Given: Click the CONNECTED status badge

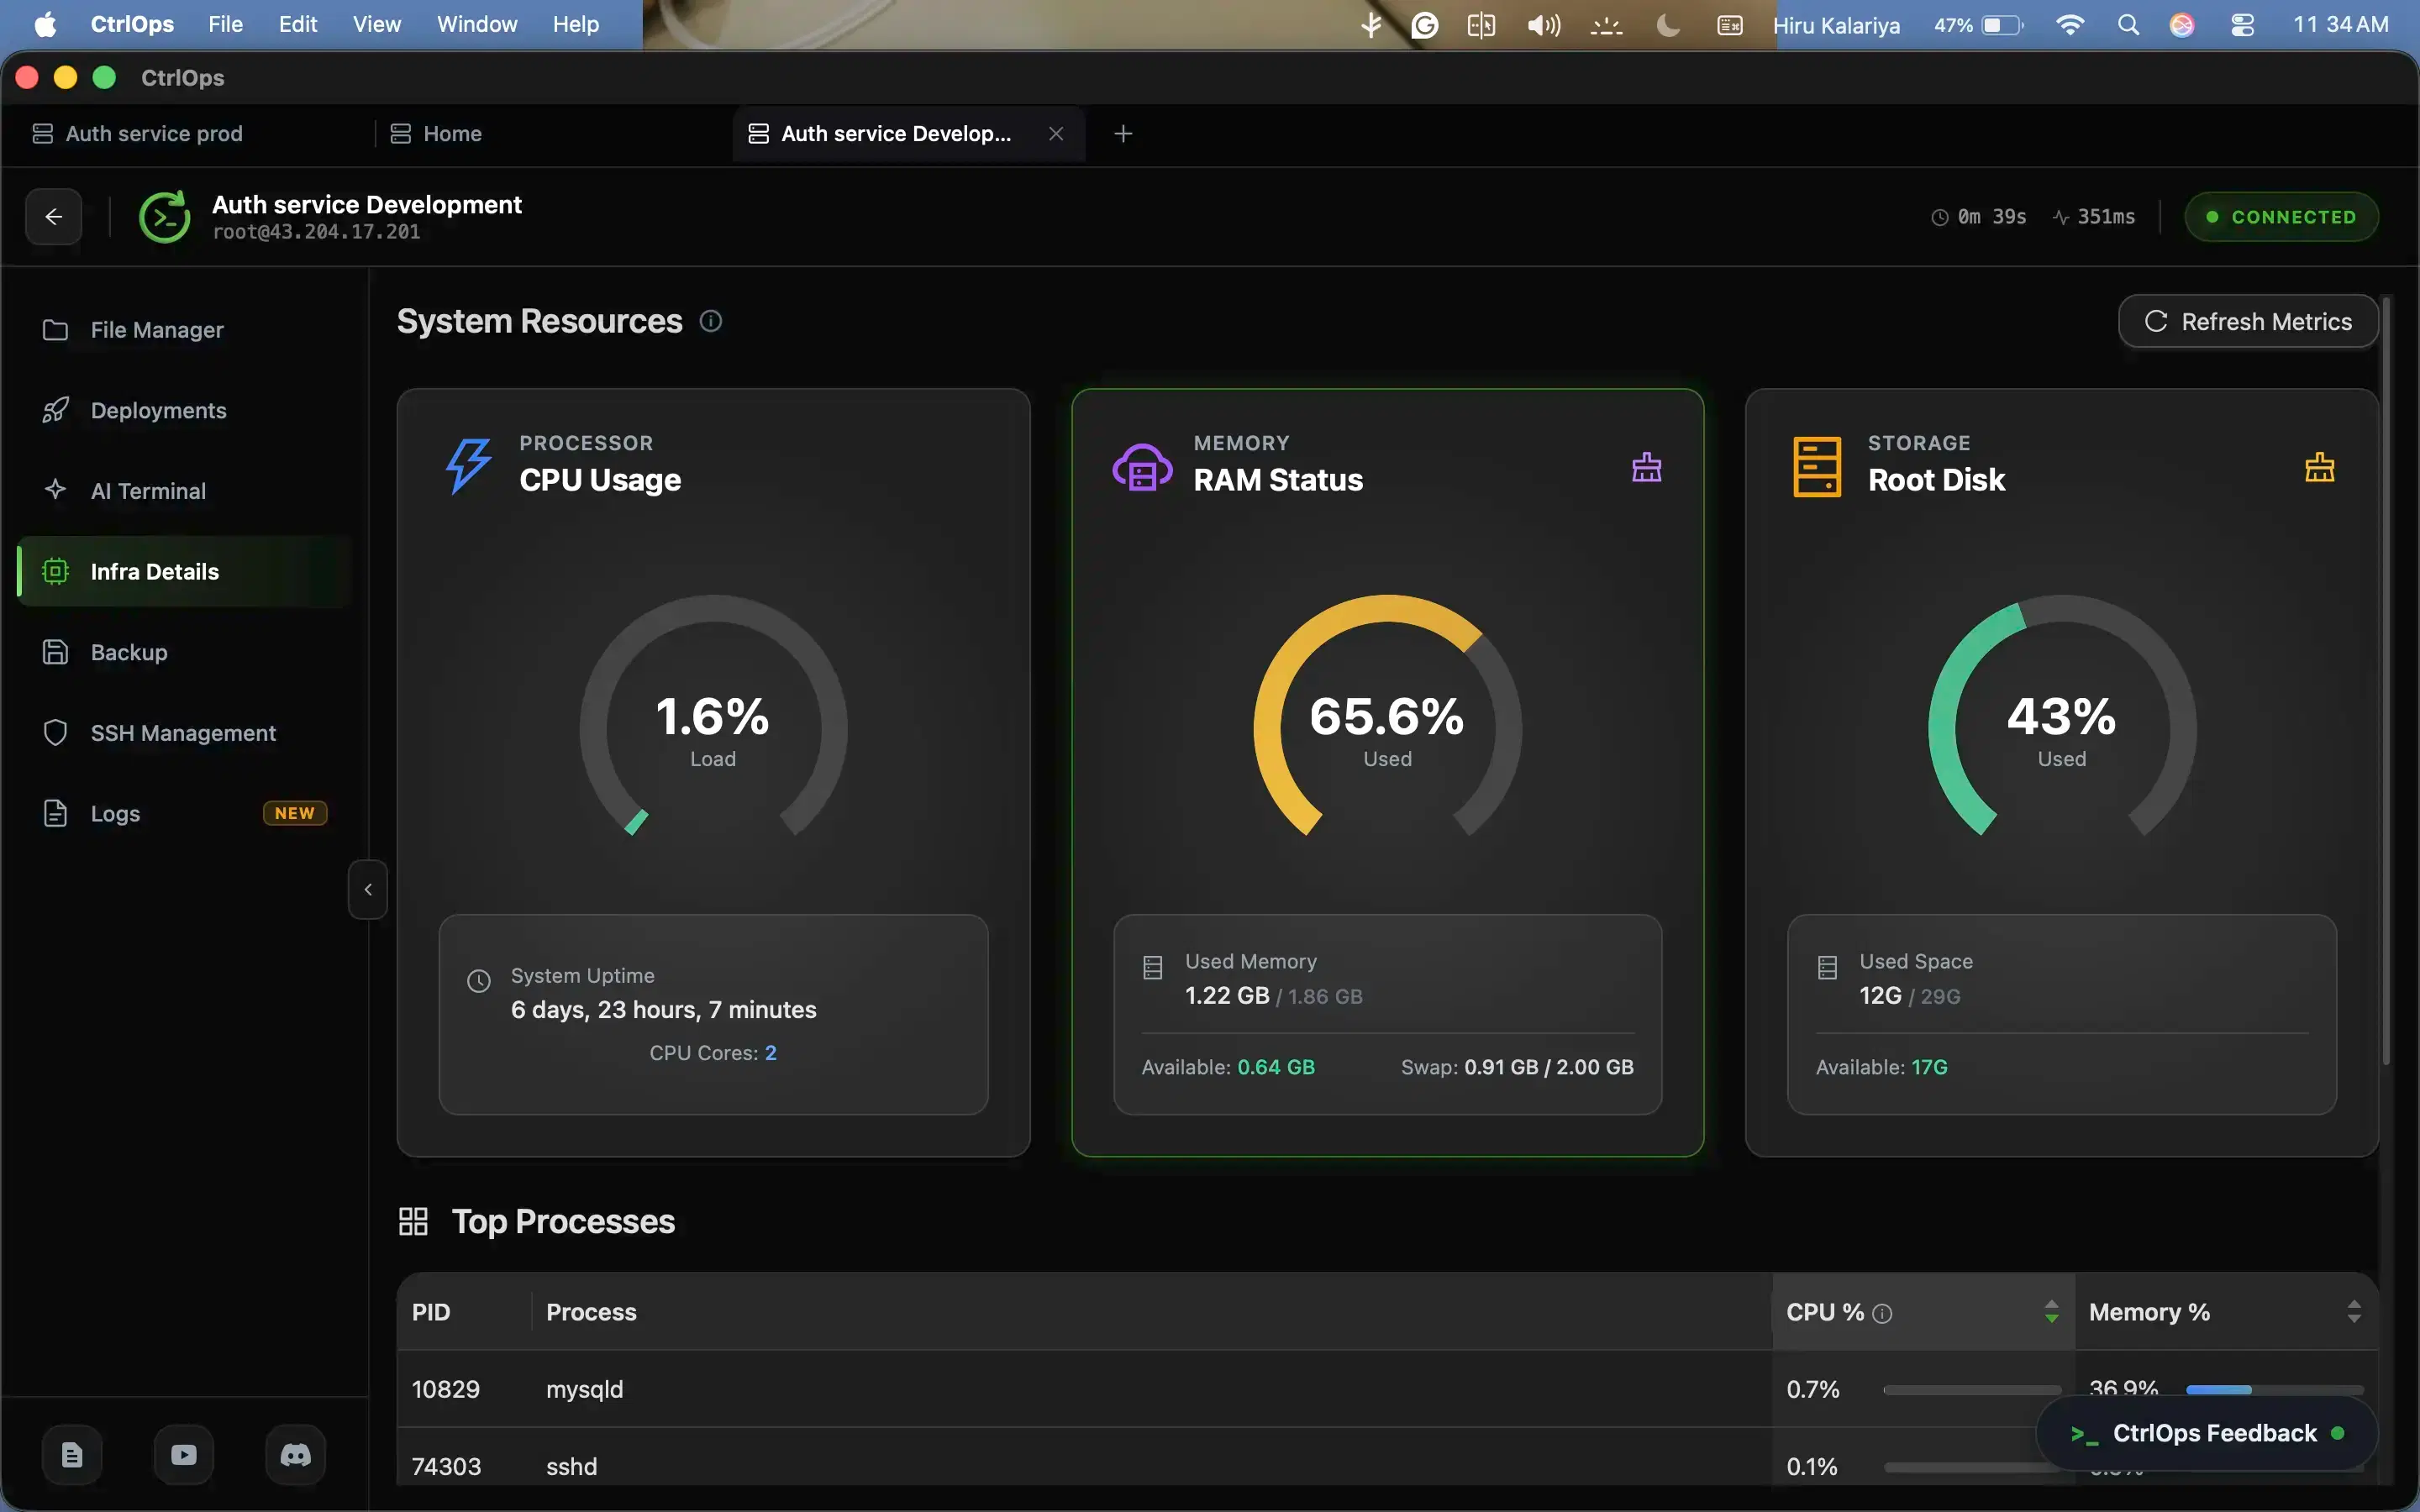Looking at the screenshot, I should point(2281,216).
